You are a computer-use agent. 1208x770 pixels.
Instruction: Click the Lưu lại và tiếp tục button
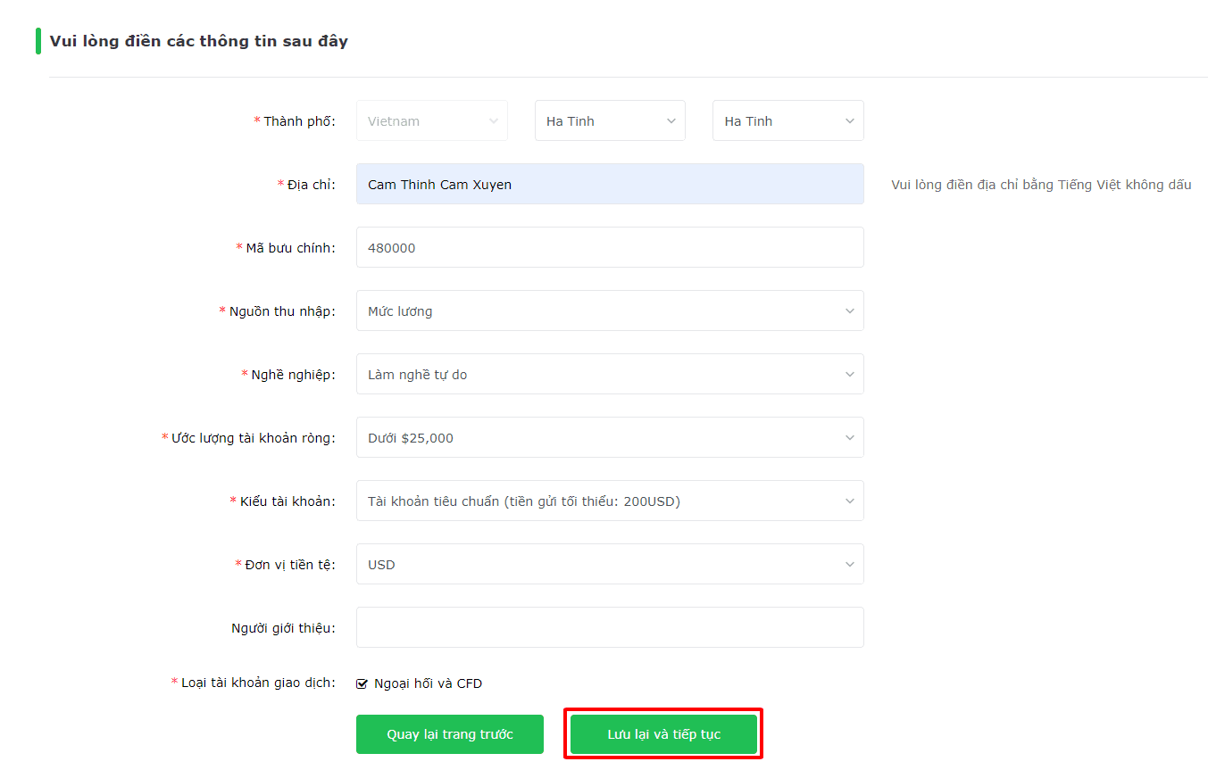tap(663, 734)
